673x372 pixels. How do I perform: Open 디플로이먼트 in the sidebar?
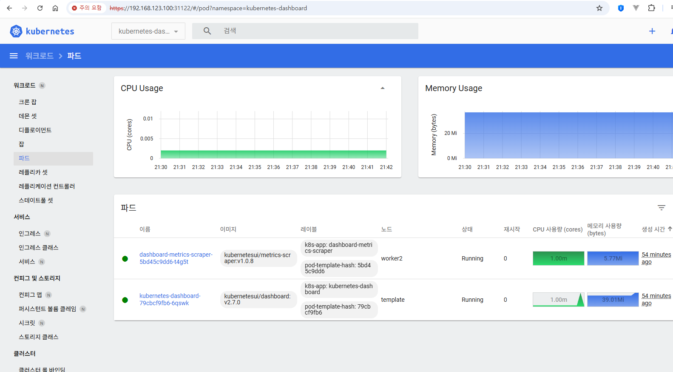[35, 130]
